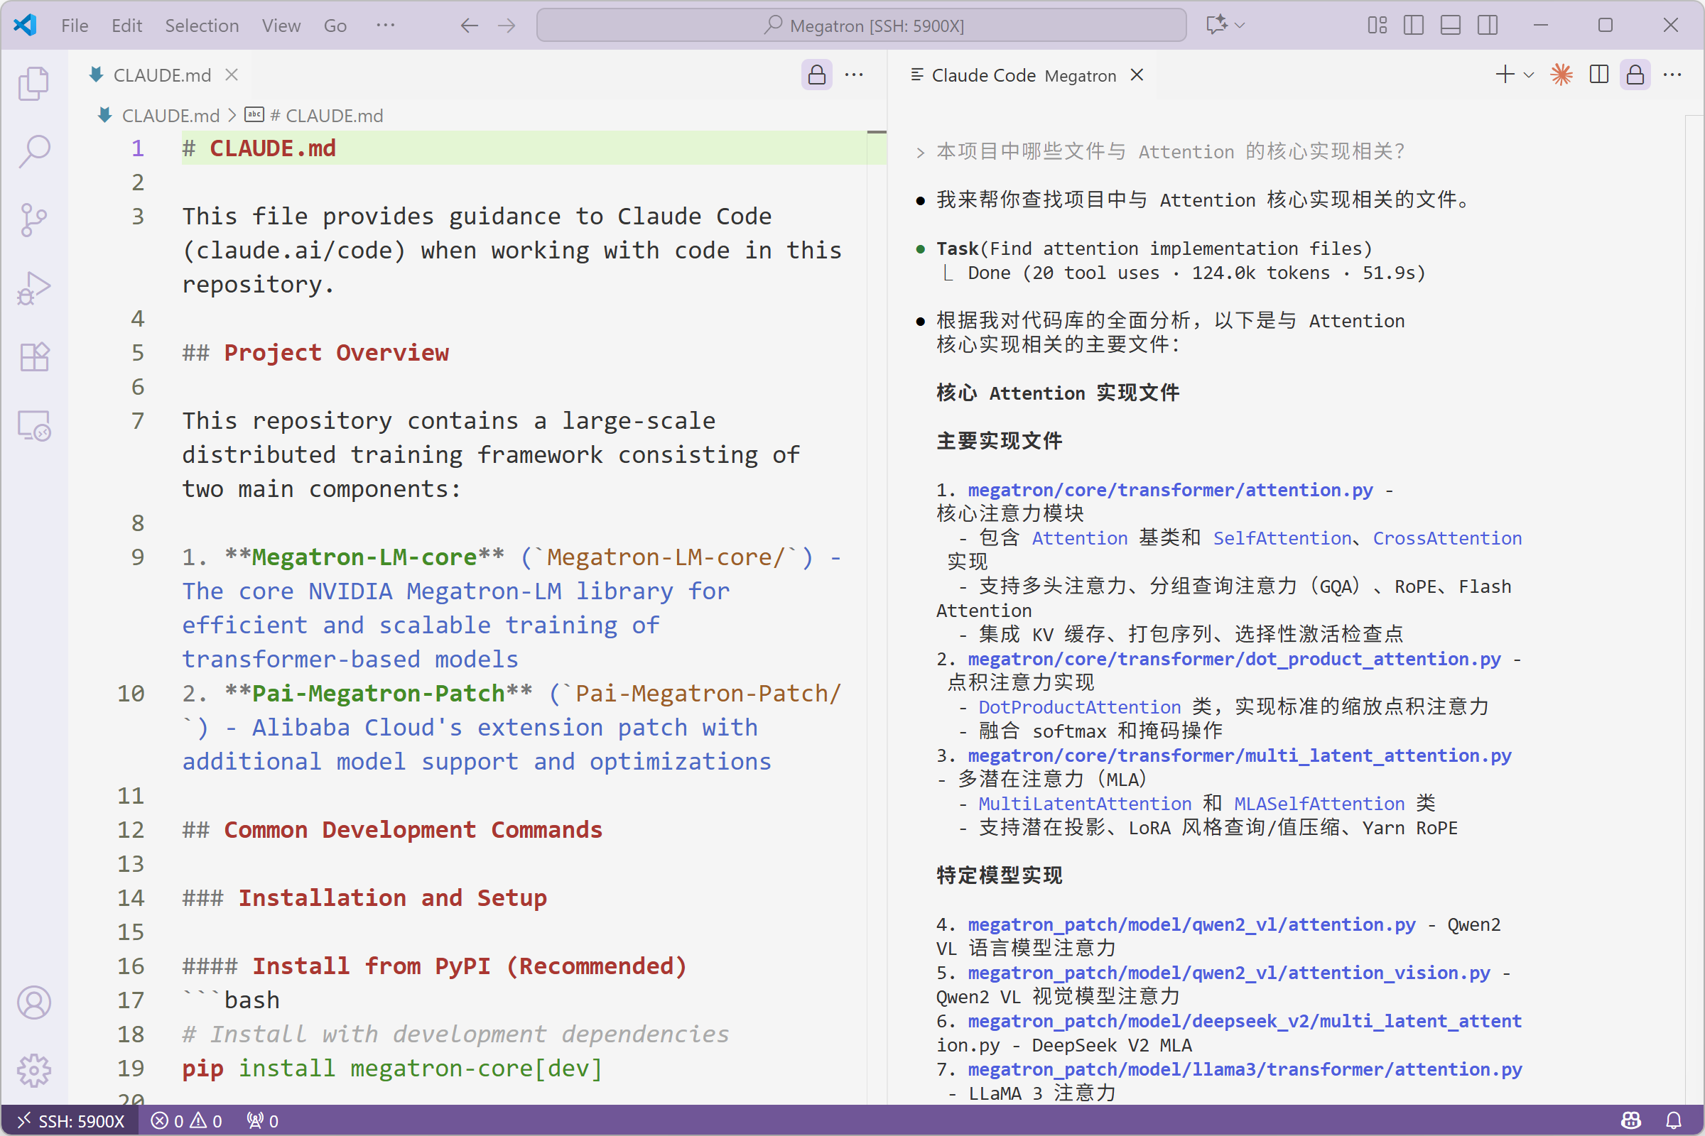Open megatron/core/transformer/attention.py link
The height and width of the screenshot is (1136, 1705).
click(1170, 490)
